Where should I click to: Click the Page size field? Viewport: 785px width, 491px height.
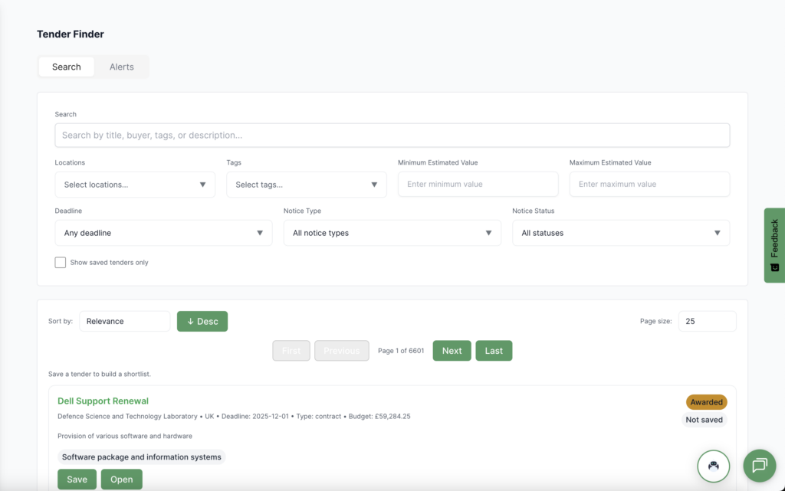pyautogui.click(x=707, y=322)
